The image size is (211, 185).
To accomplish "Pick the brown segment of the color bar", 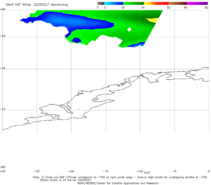I will [x=178, y=3].
